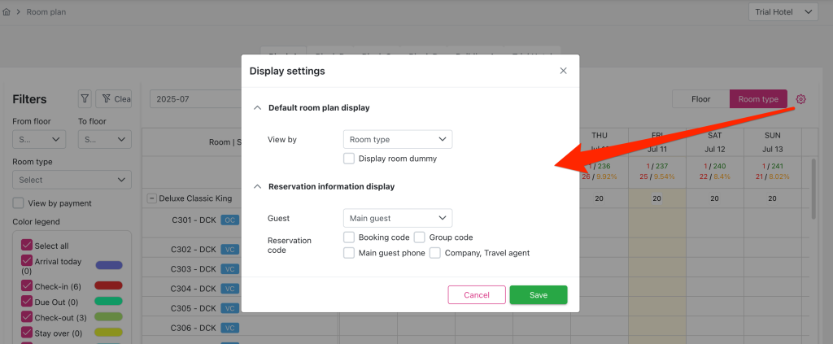Enable Display room dummy checkbox
This screenshot has width=833, height=344.
click(349, 159)
